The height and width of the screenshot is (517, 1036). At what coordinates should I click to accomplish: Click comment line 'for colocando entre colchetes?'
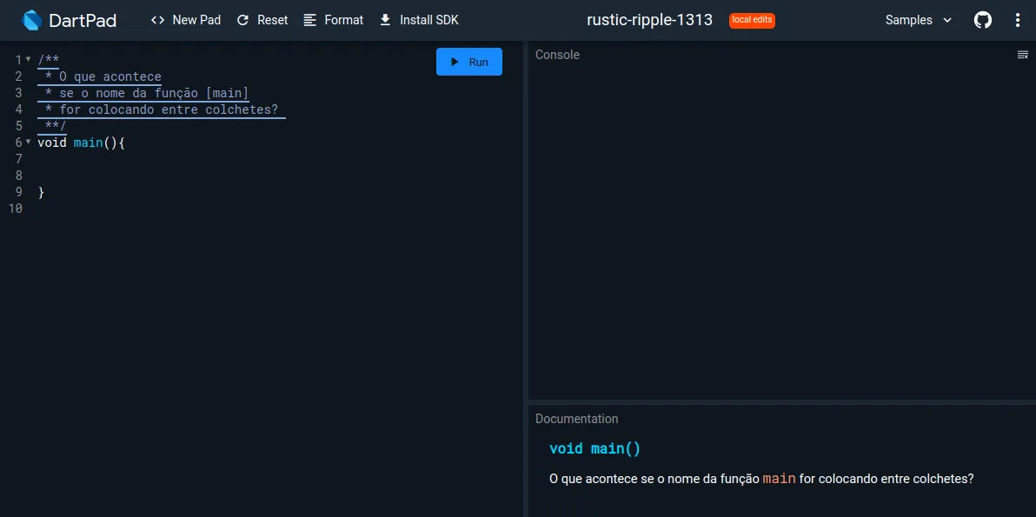169,109
